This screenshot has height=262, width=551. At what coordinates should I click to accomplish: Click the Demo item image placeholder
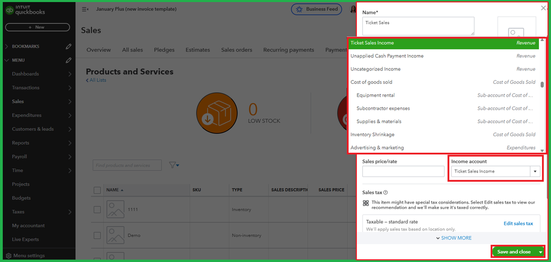(115, 236)
